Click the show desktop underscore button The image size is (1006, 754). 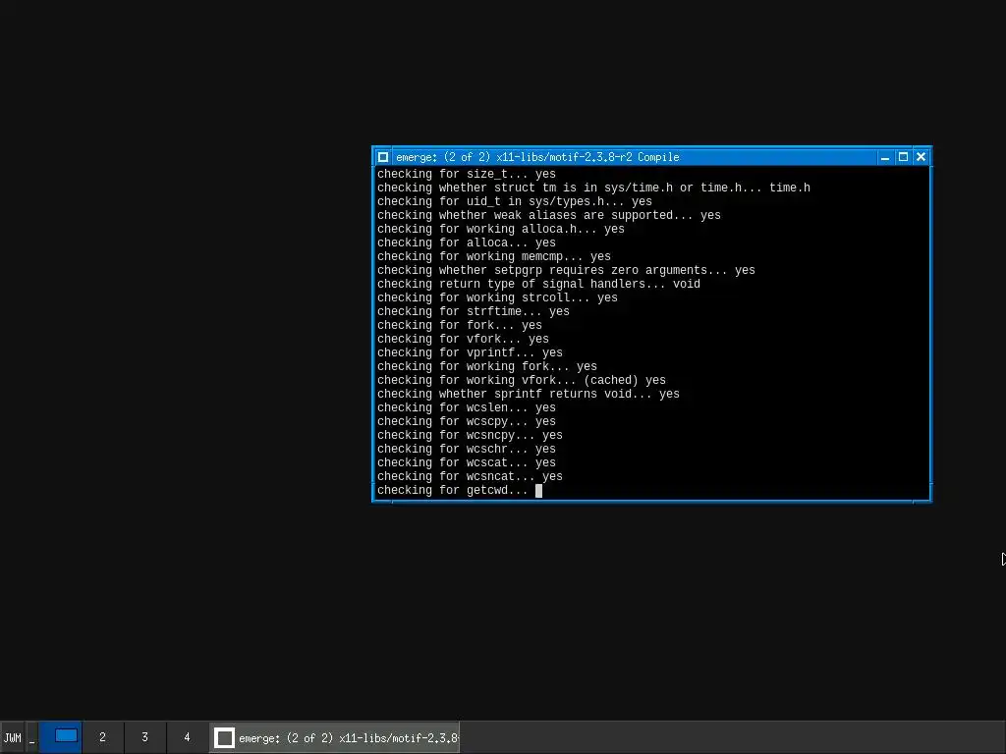32,738
